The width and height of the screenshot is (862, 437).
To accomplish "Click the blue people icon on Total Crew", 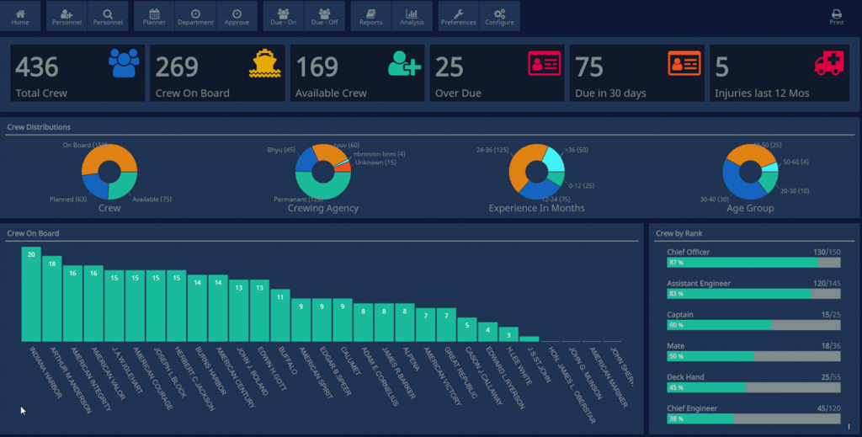I will [124, 63].
